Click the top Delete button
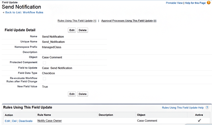This screenshot has height=125, width=212. [x=83, y=30]
